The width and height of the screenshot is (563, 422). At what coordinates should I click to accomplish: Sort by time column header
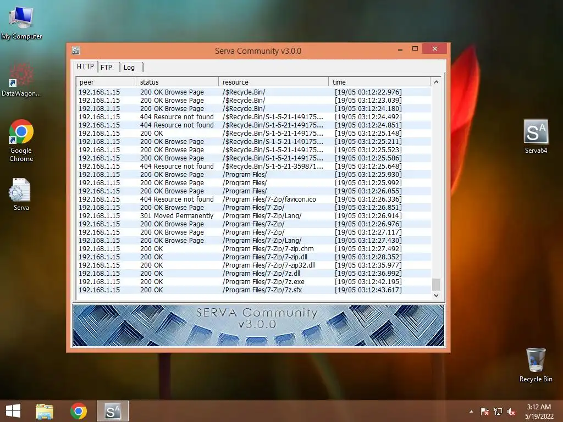[x=379, y=82]
